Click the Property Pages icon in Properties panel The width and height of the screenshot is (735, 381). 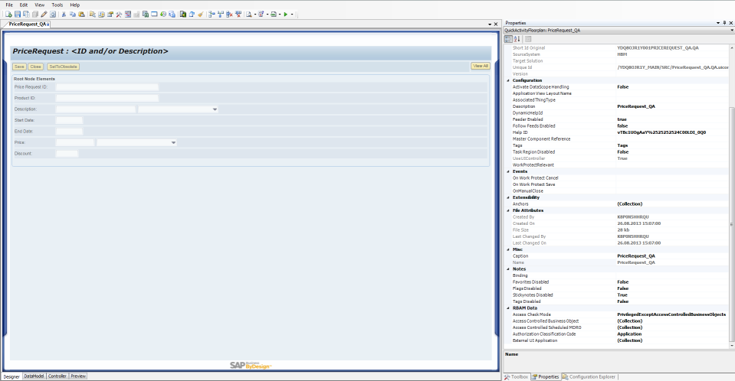(x=528, y=39)
